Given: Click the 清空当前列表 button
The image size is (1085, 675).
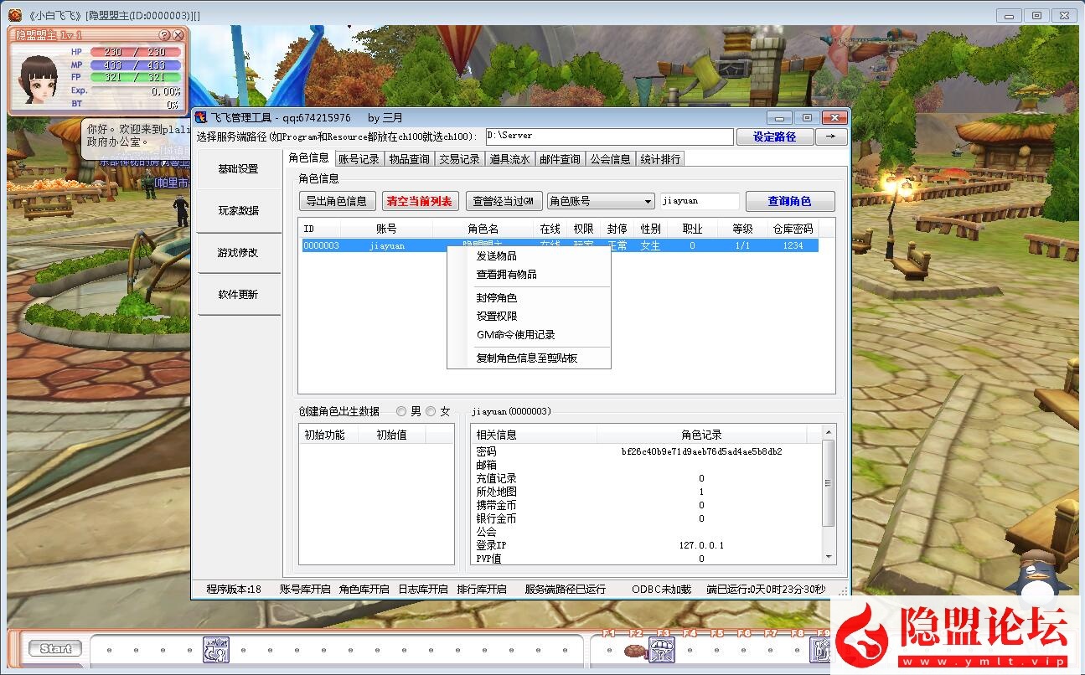Looking at the screenshot, I should [x=420, y=201].
